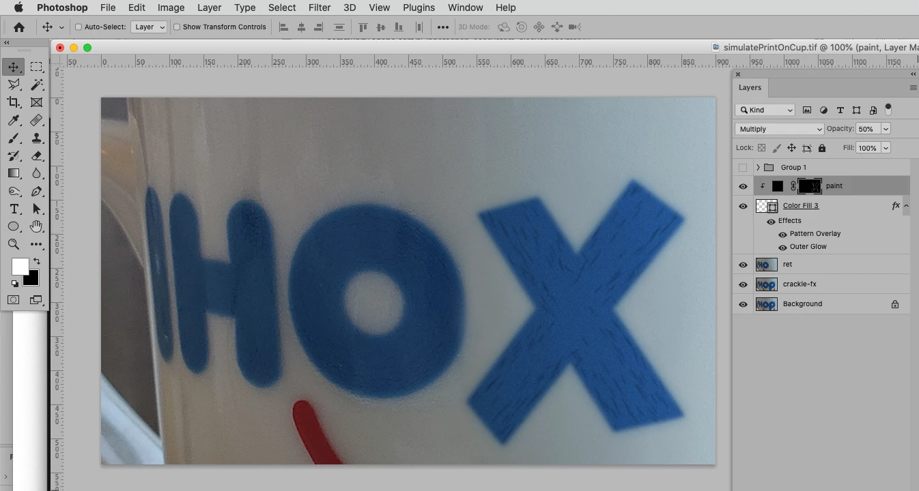Open the Opacity slider dropdown arrow
This screenshot has width=919, height=491.
886,129
